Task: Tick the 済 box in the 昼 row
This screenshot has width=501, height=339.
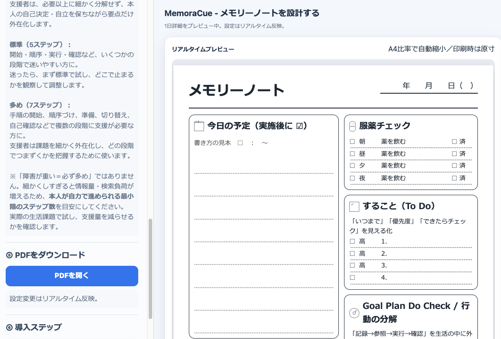Action: 454,153
